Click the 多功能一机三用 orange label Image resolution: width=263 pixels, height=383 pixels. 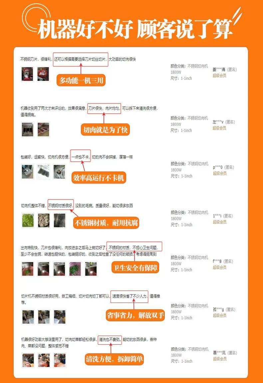[x=81, y=80]
